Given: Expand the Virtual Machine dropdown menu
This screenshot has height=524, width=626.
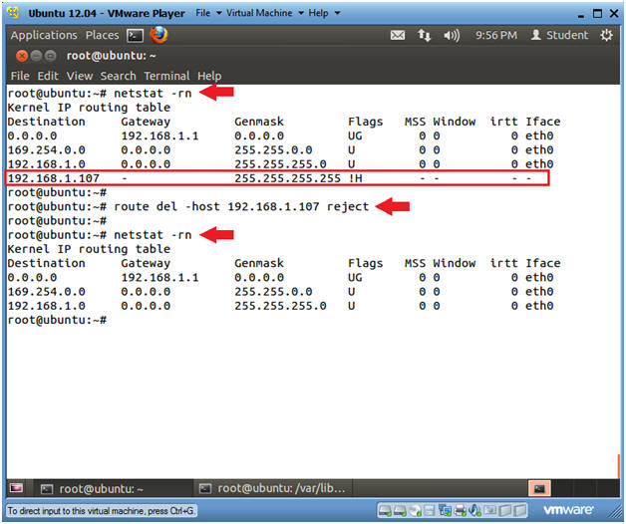Looking at the screenshot, I should coord(265,13).
